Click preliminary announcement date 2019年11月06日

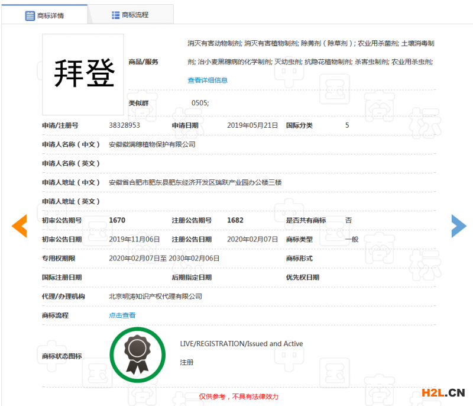click(x=134, y=239)
